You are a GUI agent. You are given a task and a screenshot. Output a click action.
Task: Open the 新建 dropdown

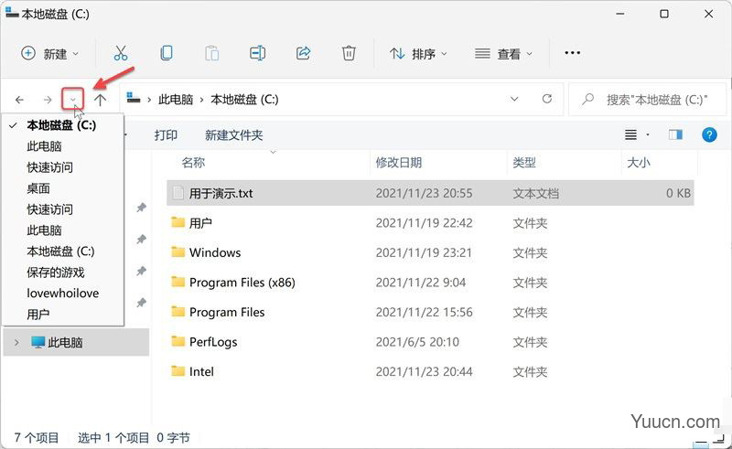click(x=50, y=54)
